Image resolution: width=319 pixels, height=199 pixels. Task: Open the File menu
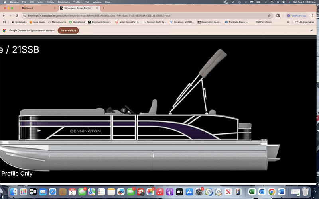click(x=24, y=2)
